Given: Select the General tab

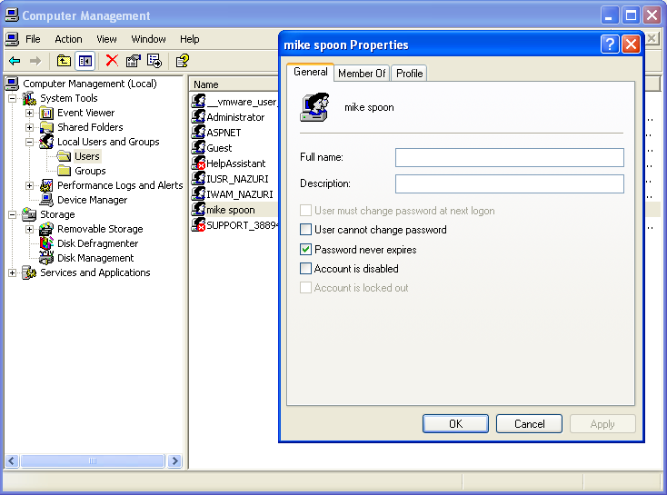Looking at the screenshot, I should click(311, 72).
